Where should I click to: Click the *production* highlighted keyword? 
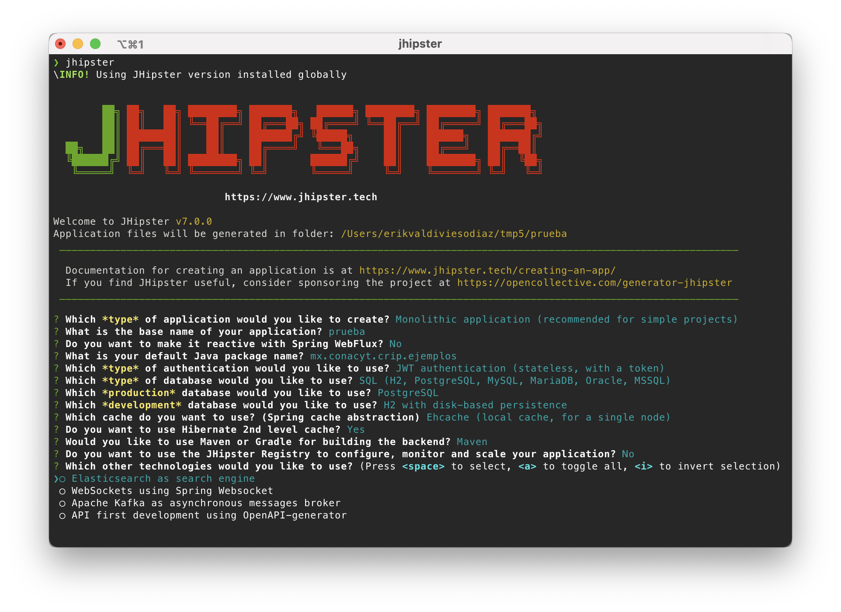pos(139,393)
